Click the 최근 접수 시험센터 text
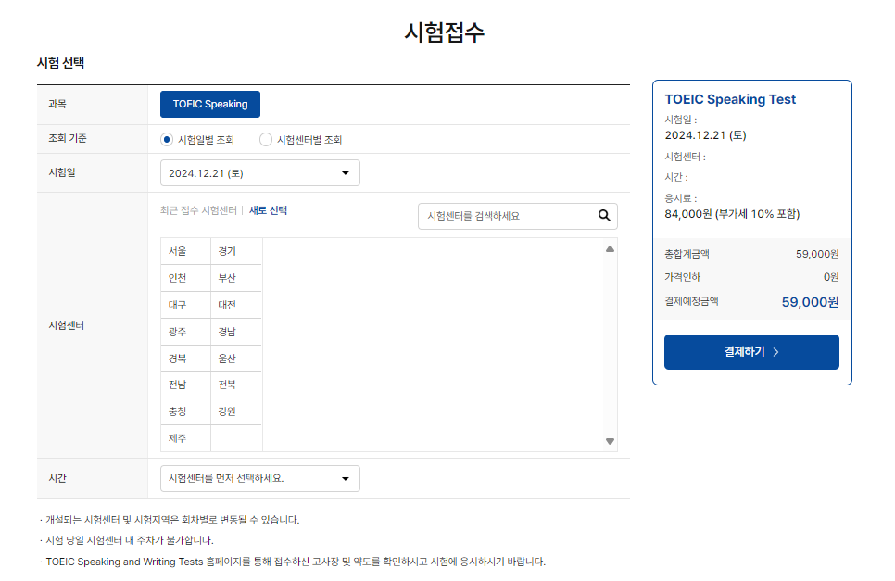Viewport: 895px width, 581px height. tap(198, 210)
